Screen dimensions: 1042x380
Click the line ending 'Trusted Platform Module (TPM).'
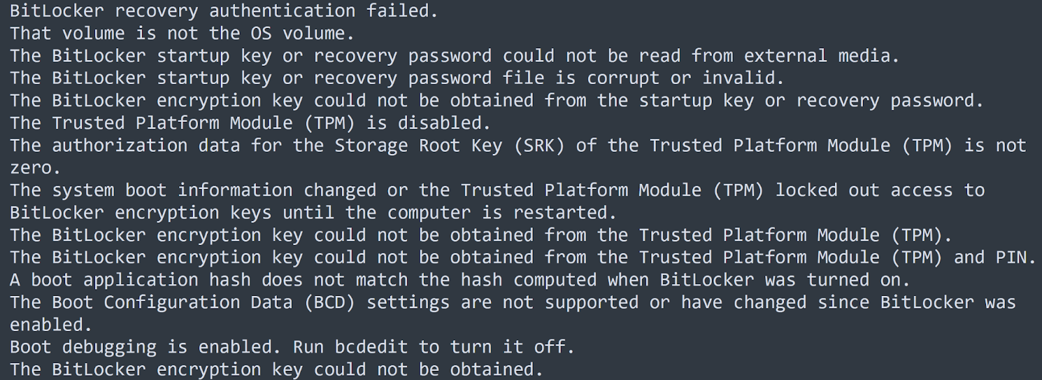pos(481,235)
